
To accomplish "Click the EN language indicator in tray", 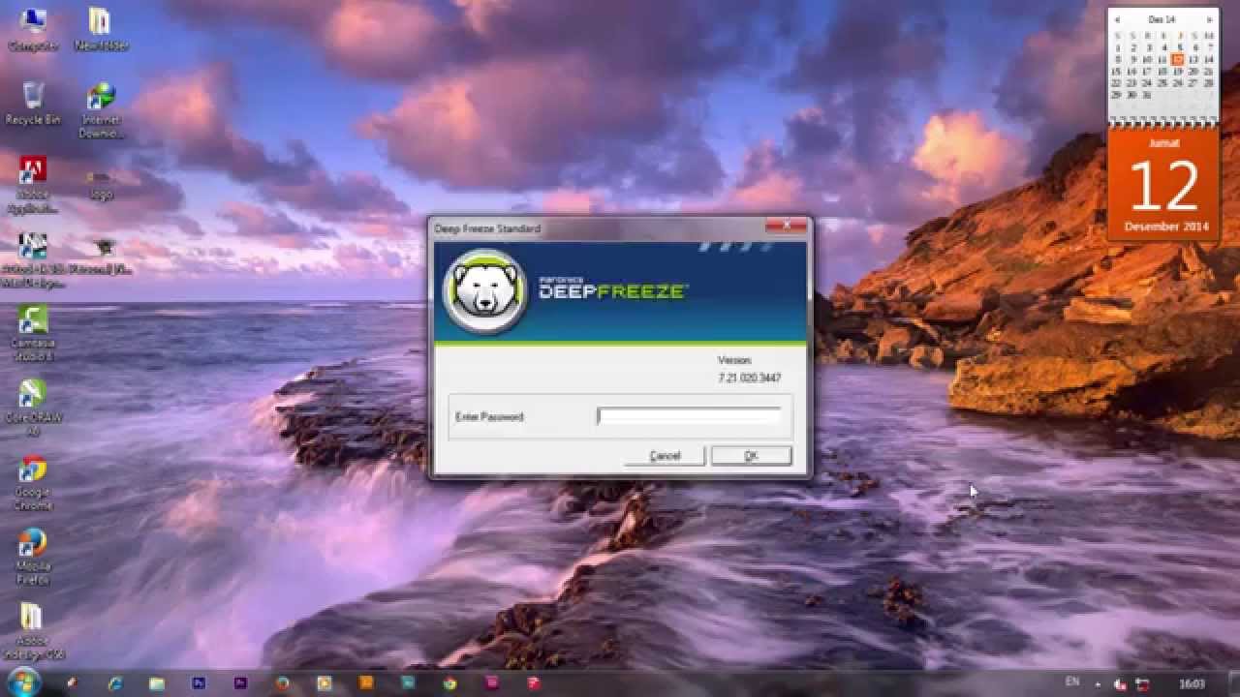I will 1072,682.
